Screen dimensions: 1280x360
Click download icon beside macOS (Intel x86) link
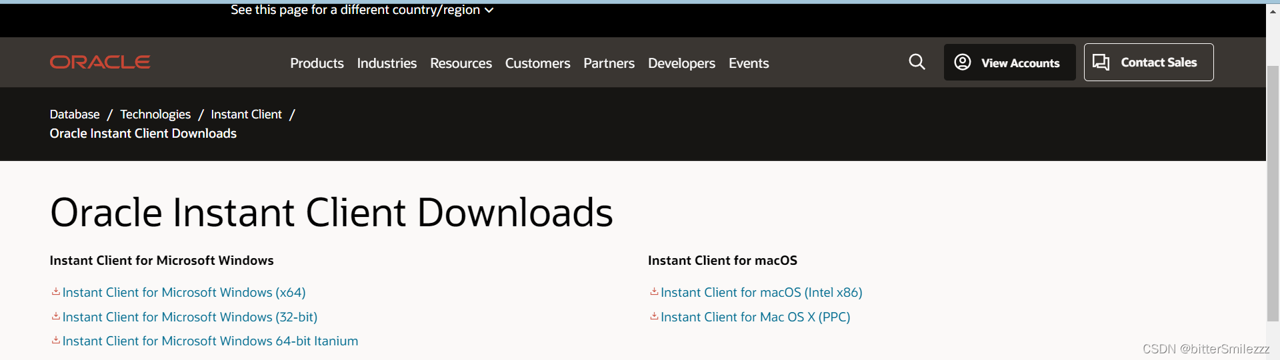pos(654,291)
